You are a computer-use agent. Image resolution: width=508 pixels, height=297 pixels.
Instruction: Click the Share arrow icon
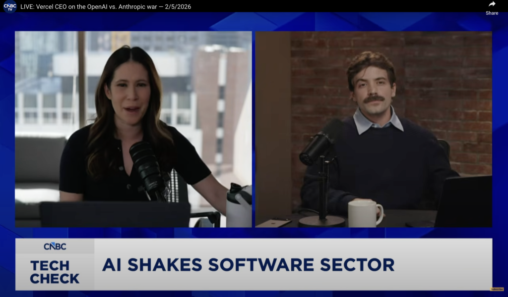point(492,4)
